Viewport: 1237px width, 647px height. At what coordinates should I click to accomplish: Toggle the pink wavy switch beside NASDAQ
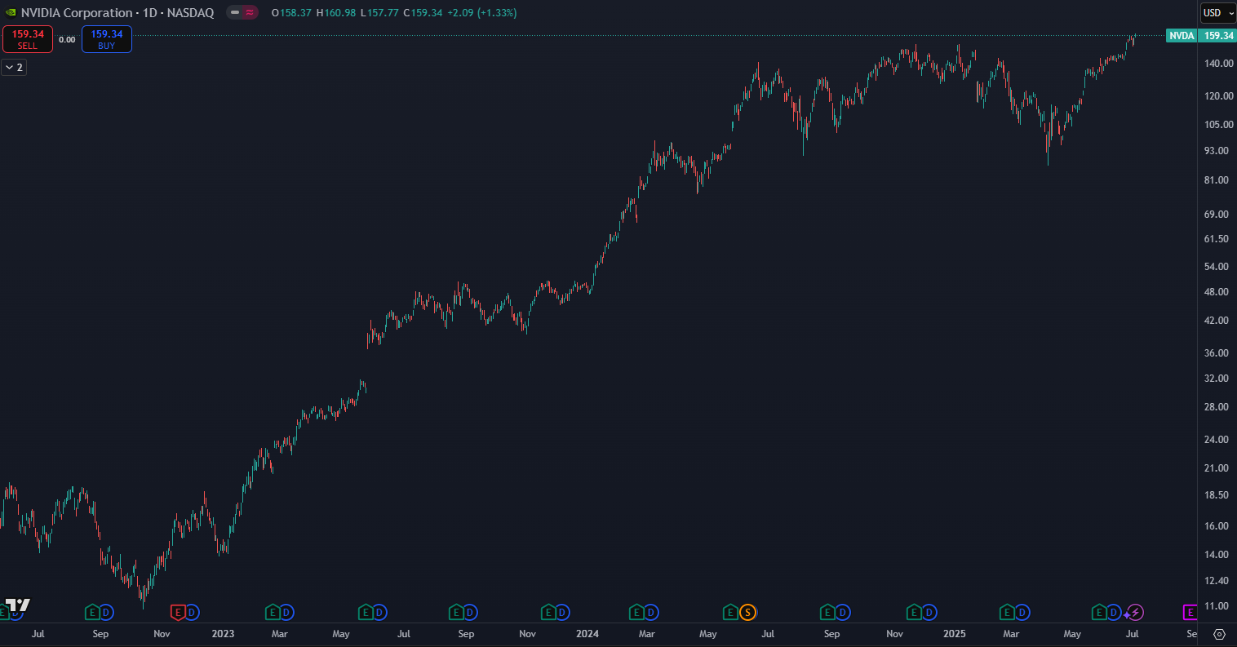tap(250, 13)
